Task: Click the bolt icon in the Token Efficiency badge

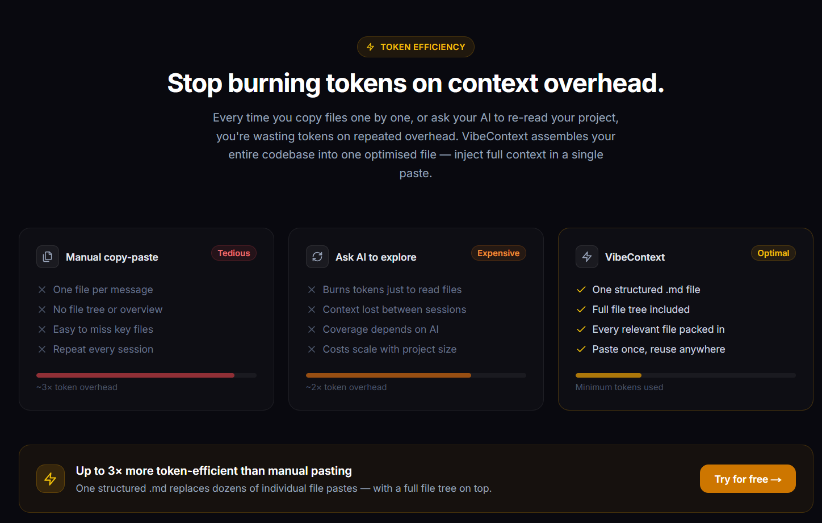Action: coord(371,47)
